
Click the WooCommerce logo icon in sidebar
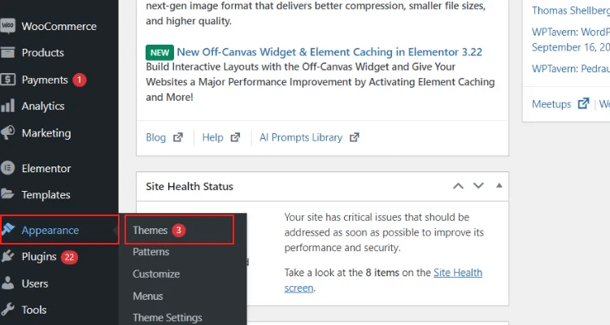click(x=7, y=26)
